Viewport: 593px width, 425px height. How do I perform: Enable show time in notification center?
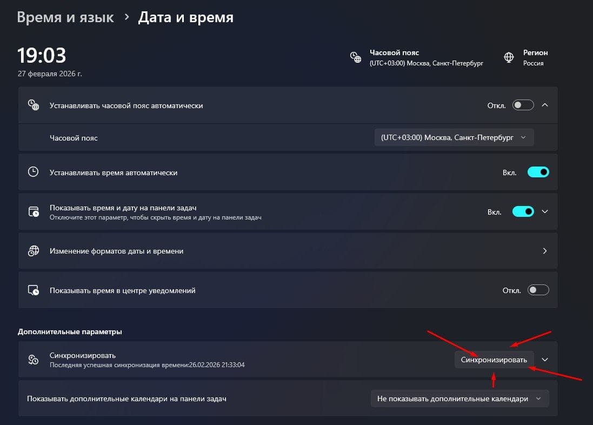click(x=538, y=290)
